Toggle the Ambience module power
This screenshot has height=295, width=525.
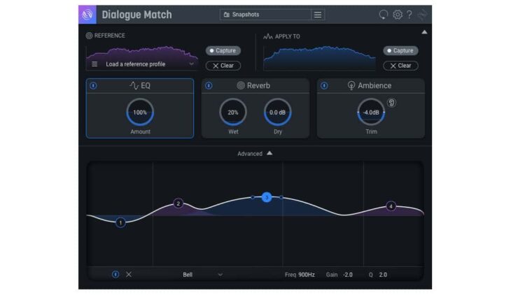click(x=324, y=85)
